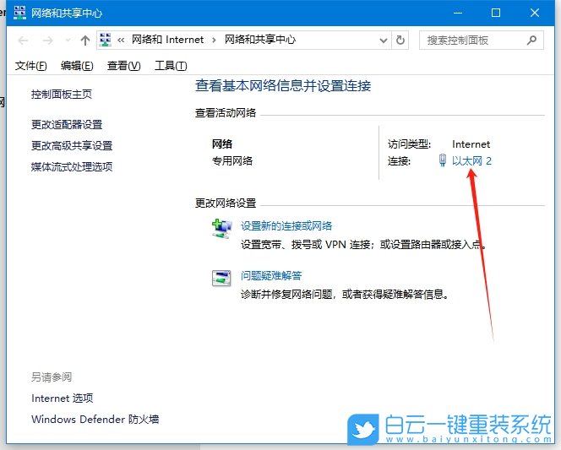The height and width of the screenshot is (450, 561).
Task: Click the new connection setup icon
Action: [x=221, y=229]
